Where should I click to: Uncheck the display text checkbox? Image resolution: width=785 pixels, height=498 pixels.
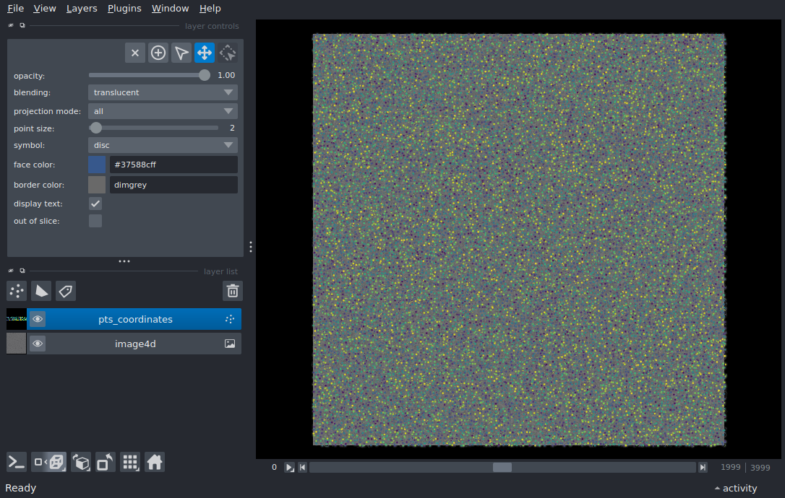[x=95, y=204]
